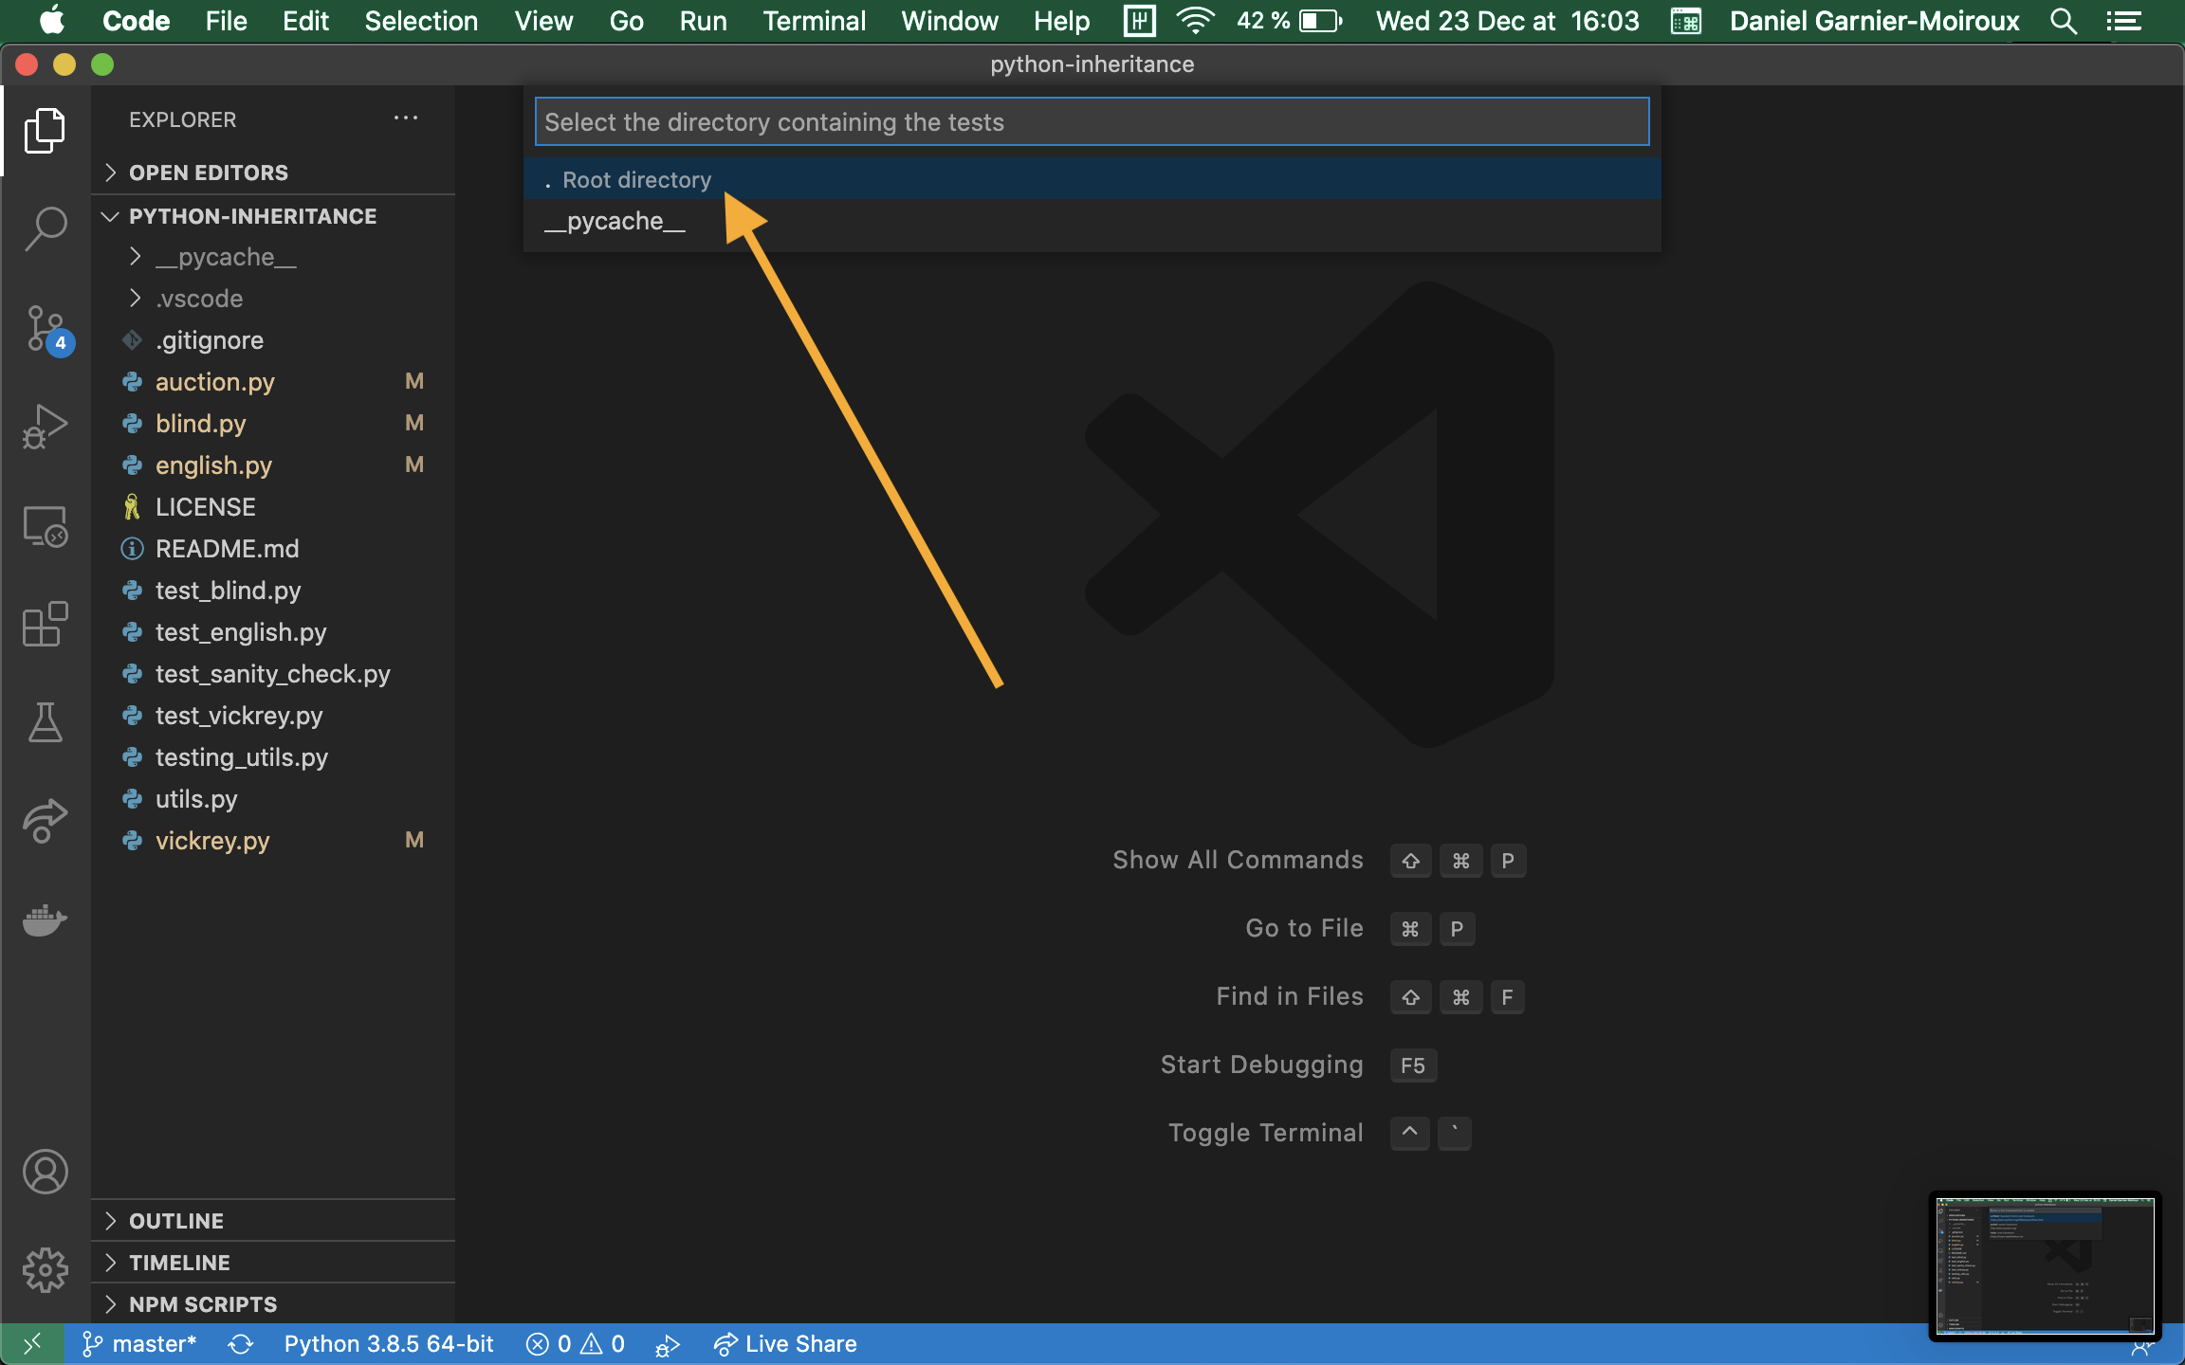Open the Search view in activity bar
The height and width of the screenshot is (1365, 2185).
(45, 228)
